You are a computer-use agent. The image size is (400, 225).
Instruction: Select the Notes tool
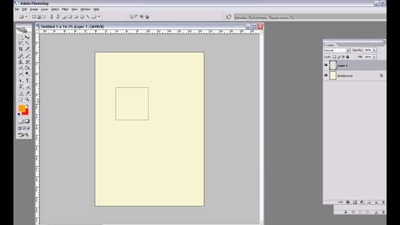pyautogui.click(x=21, y=93)
